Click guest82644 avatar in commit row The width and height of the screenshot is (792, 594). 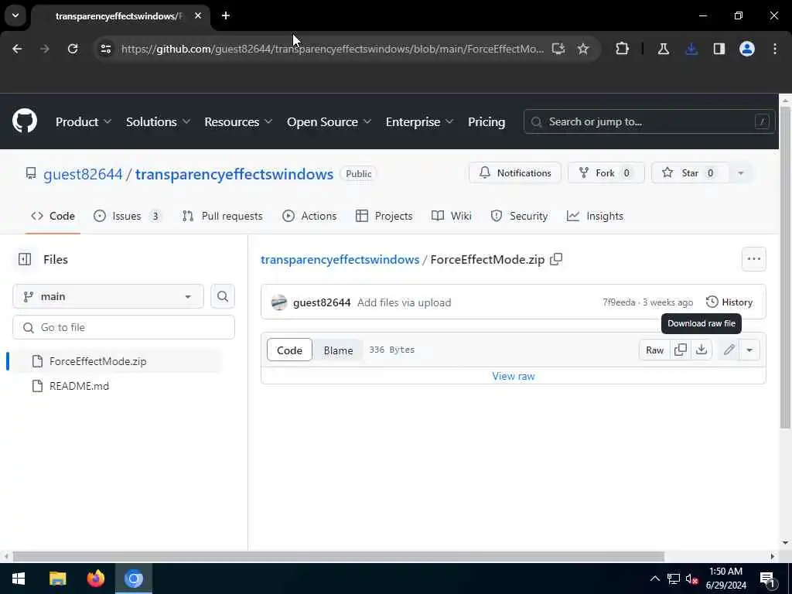coord(278,302)
